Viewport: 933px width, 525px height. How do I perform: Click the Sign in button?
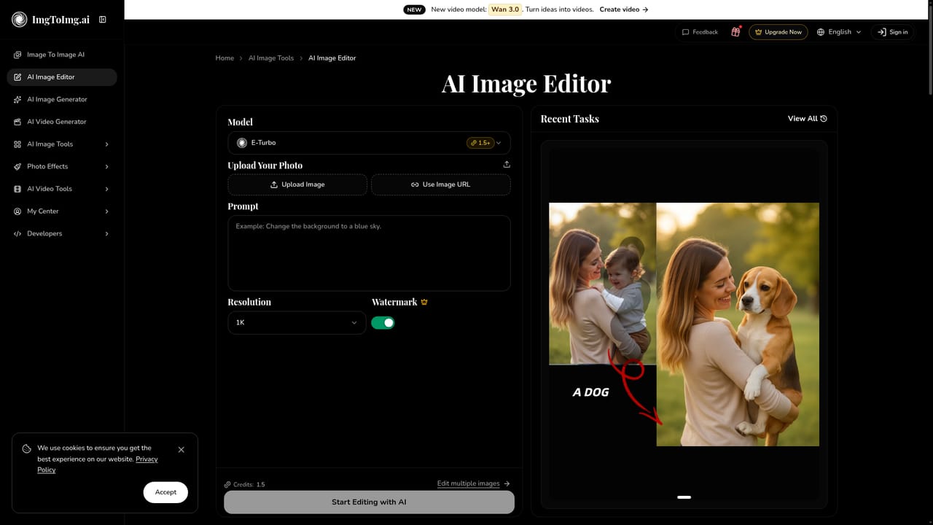click(x=892, y=32)
